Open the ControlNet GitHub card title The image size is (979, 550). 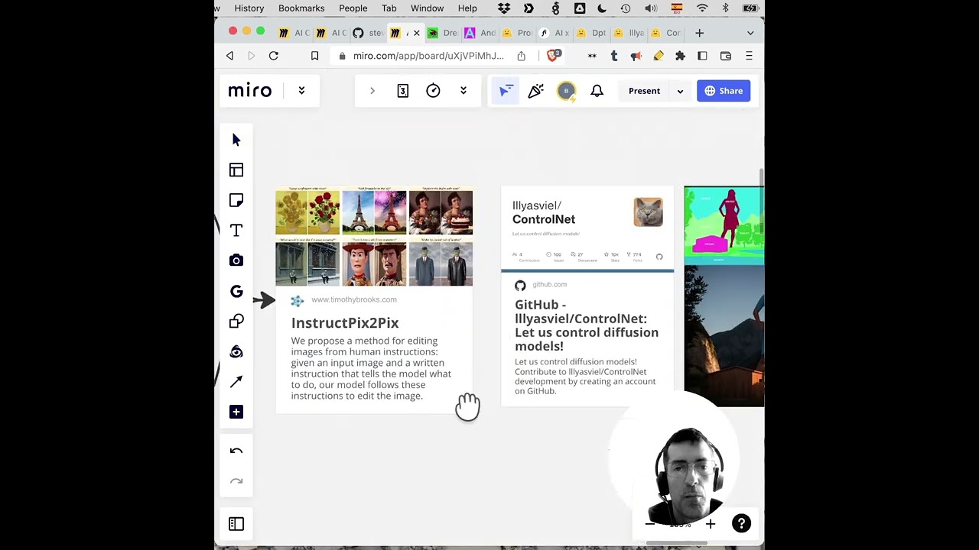tap(587, 325)
